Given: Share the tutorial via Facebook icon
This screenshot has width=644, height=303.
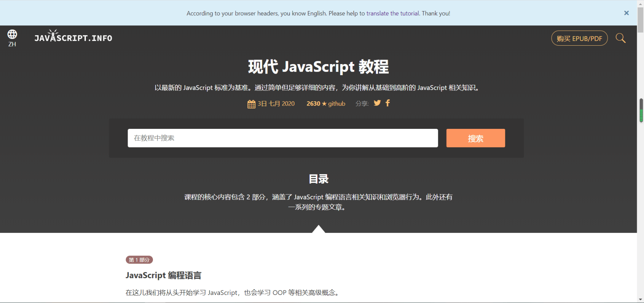Looking at the screenshot, I should point(388,103).
